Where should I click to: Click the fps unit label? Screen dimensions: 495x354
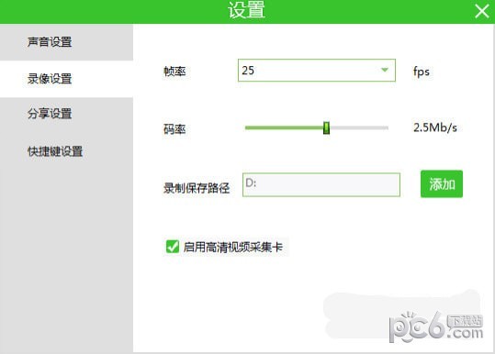pyautogui.click(x=422, y=72)
